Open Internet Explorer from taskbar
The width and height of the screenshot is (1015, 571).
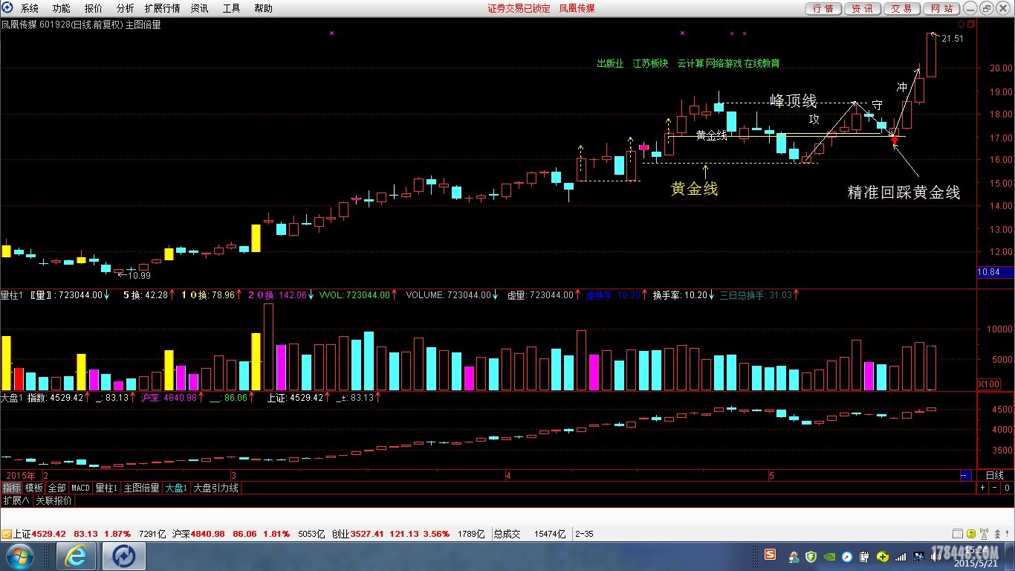click(x=76, y=556)
